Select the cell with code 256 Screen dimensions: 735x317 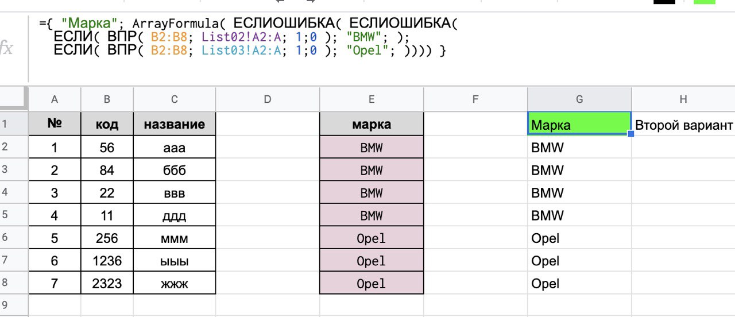pyautogui.click(x=107, y=238)
